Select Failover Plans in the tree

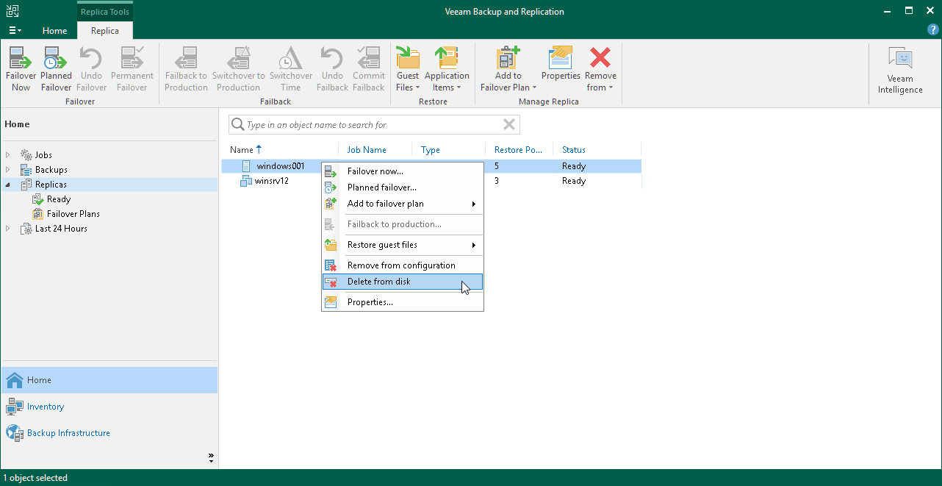click(73, 214)
